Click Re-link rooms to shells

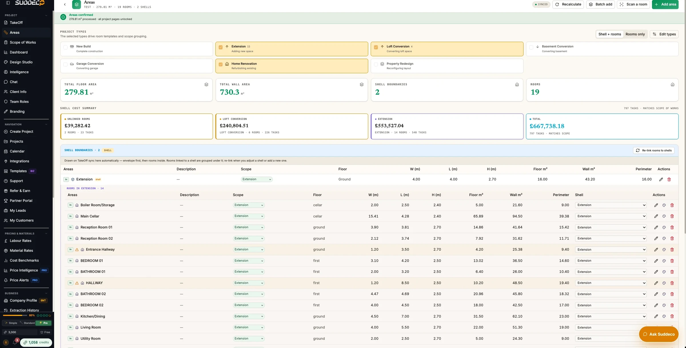pyautogui.click(x=654, y=150)
